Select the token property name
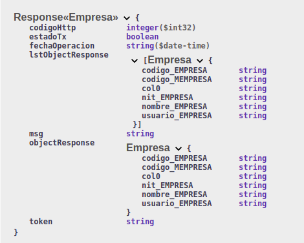 tap(41, 222)
